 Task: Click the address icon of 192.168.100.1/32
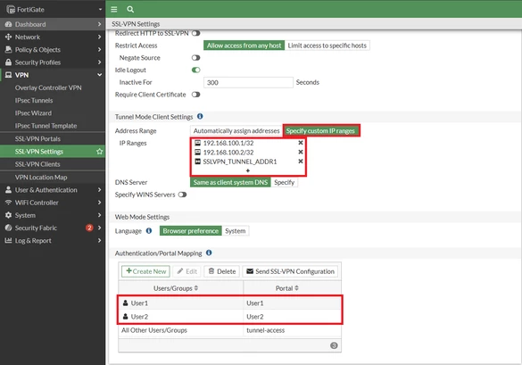point(197,143)
